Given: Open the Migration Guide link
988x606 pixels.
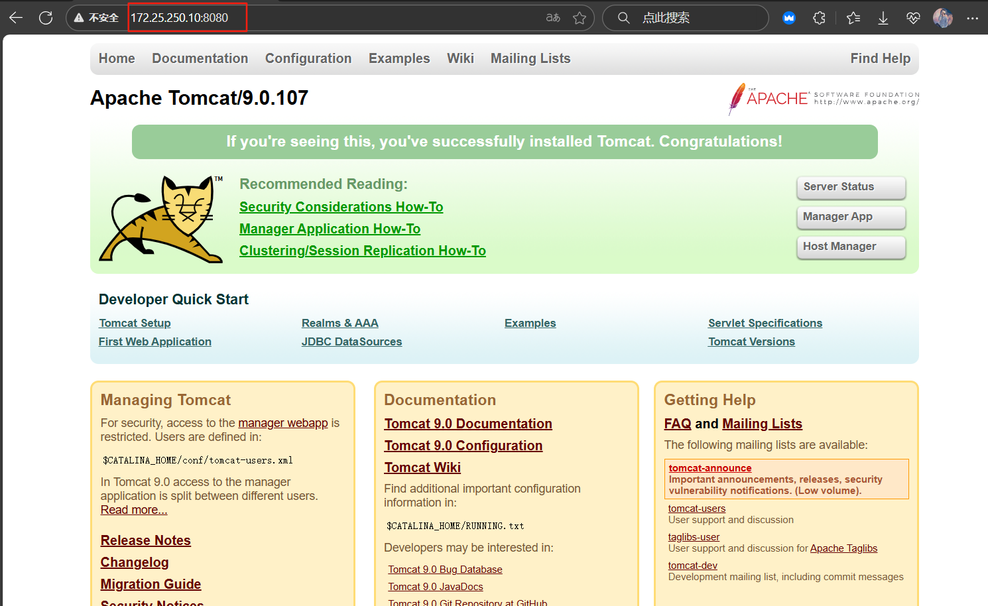Looking at the screenshot, I should click(151, 584).
